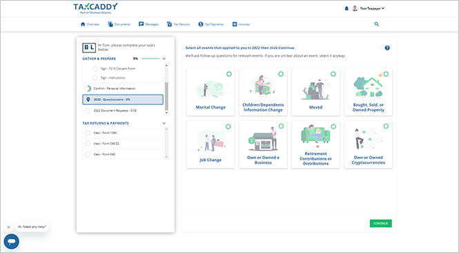459x253 pixels.
Task: Collapse the Tax Returns & Payments section
Action: pyautogui.click(x=164, y=124)
